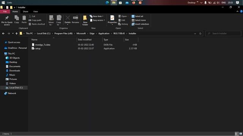Switch to the View ribbon tab

tap(35, 12)
